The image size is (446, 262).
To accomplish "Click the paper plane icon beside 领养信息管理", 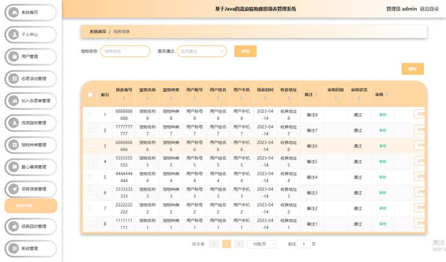I will tap(14, 189).
